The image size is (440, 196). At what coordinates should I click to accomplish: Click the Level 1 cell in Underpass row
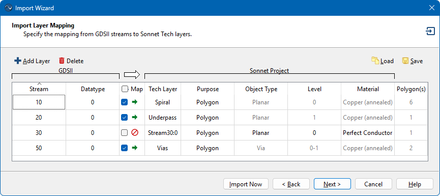click(314, 118)
